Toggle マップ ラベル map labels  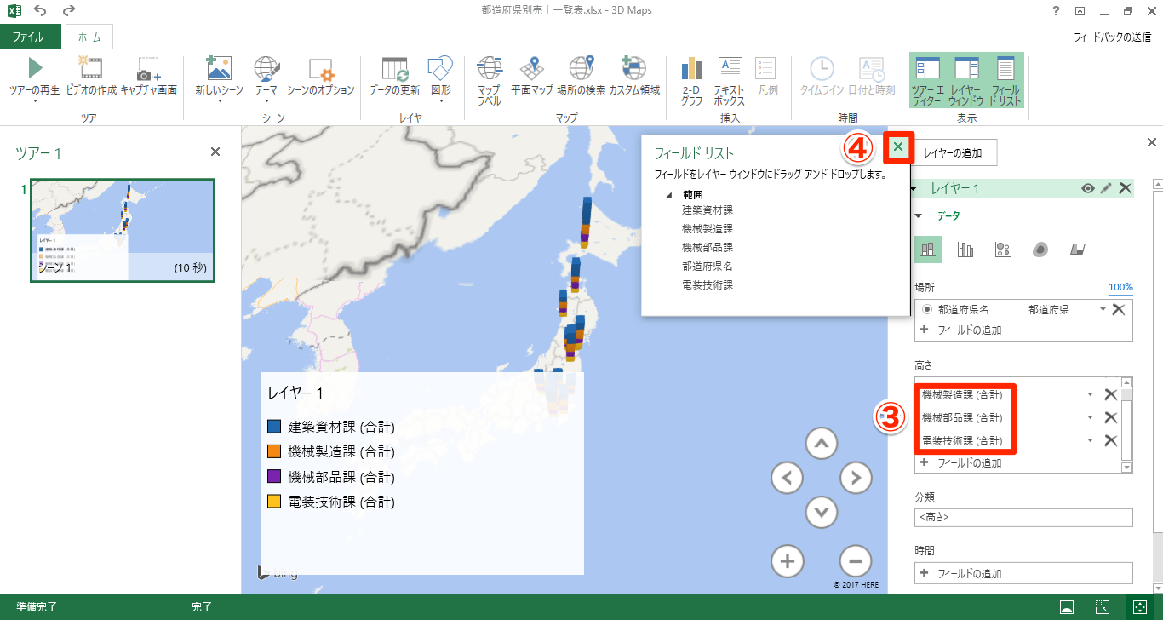(x=489, y=81)
